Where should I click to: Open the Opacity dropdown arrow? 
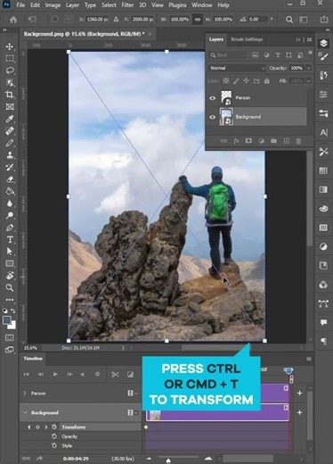point(309,68)
